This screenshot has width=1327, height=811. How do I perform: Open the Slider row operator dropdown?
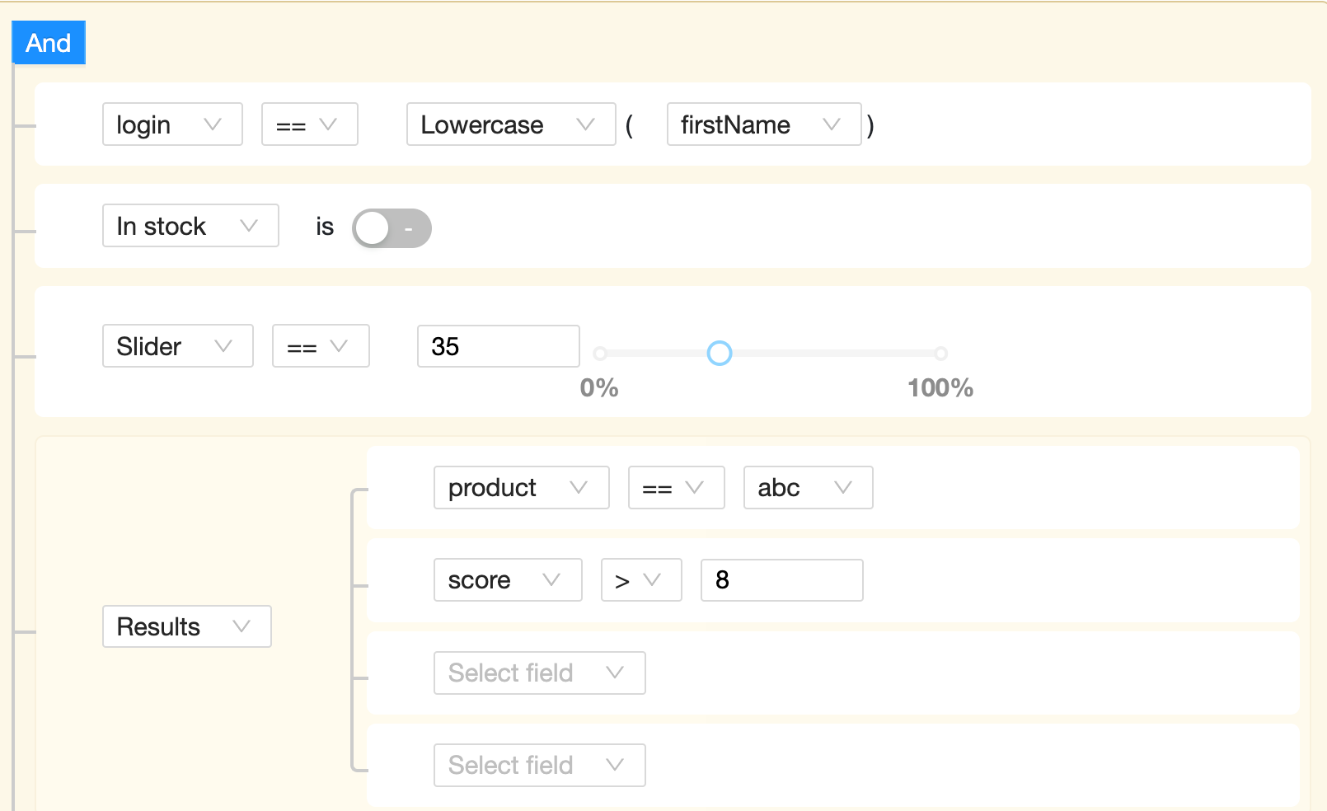click(320, 346)
